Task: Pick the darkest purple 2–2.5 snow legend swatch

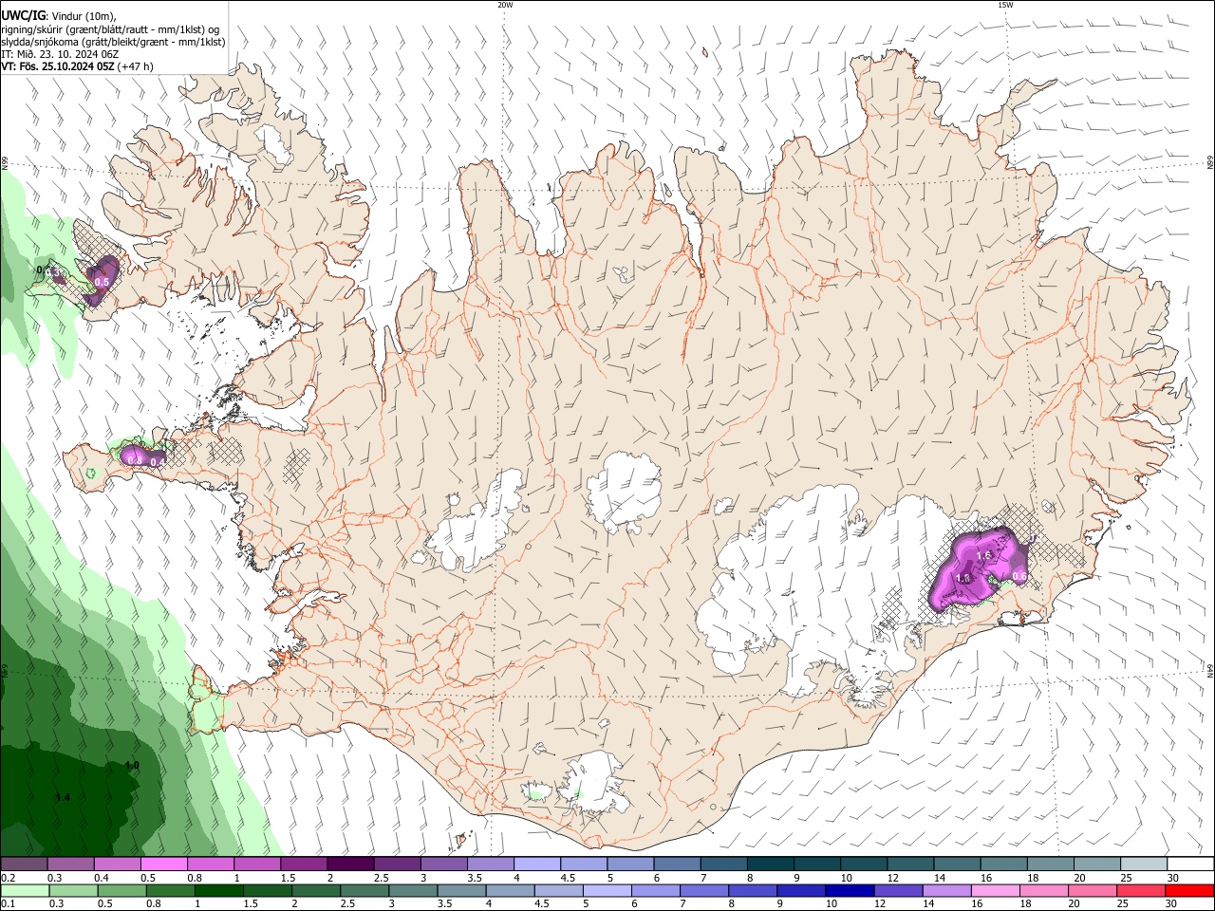Action: click(x=349, y=865)
